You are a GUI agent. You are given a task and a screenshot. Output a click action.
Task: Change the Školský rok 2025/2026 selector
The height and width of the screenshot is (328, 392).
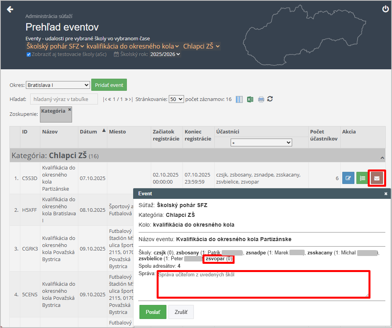point(165,54)
